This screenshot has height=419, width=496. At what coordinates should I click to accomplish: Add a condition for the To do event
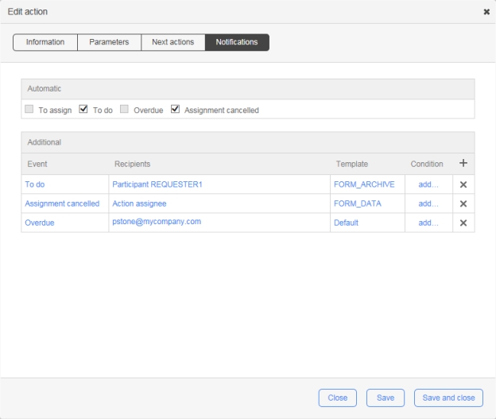(428, 184)
